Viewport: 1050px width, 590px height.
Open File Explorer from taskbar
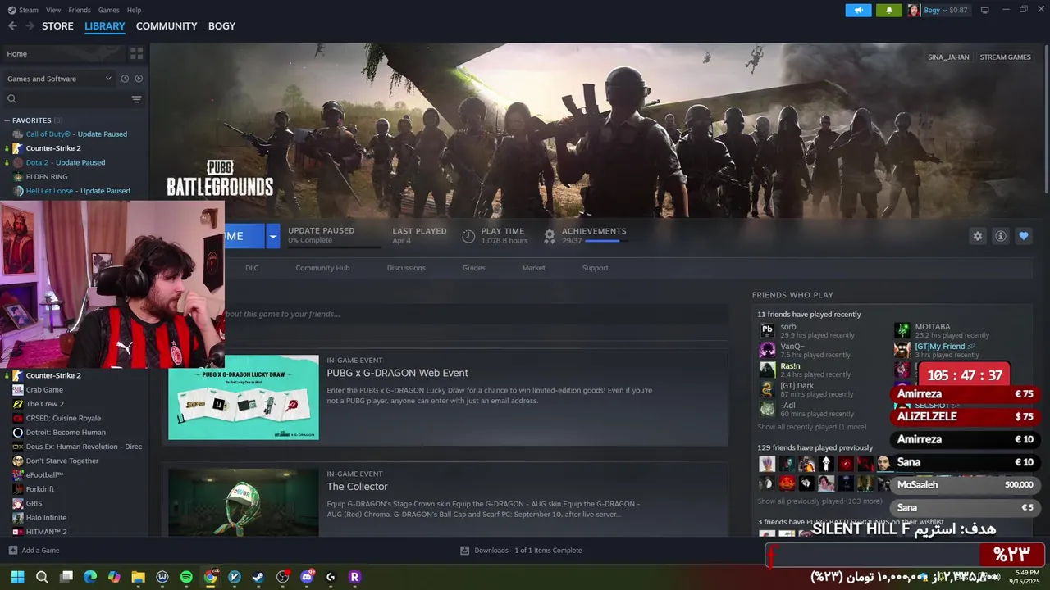click(138, 577)
